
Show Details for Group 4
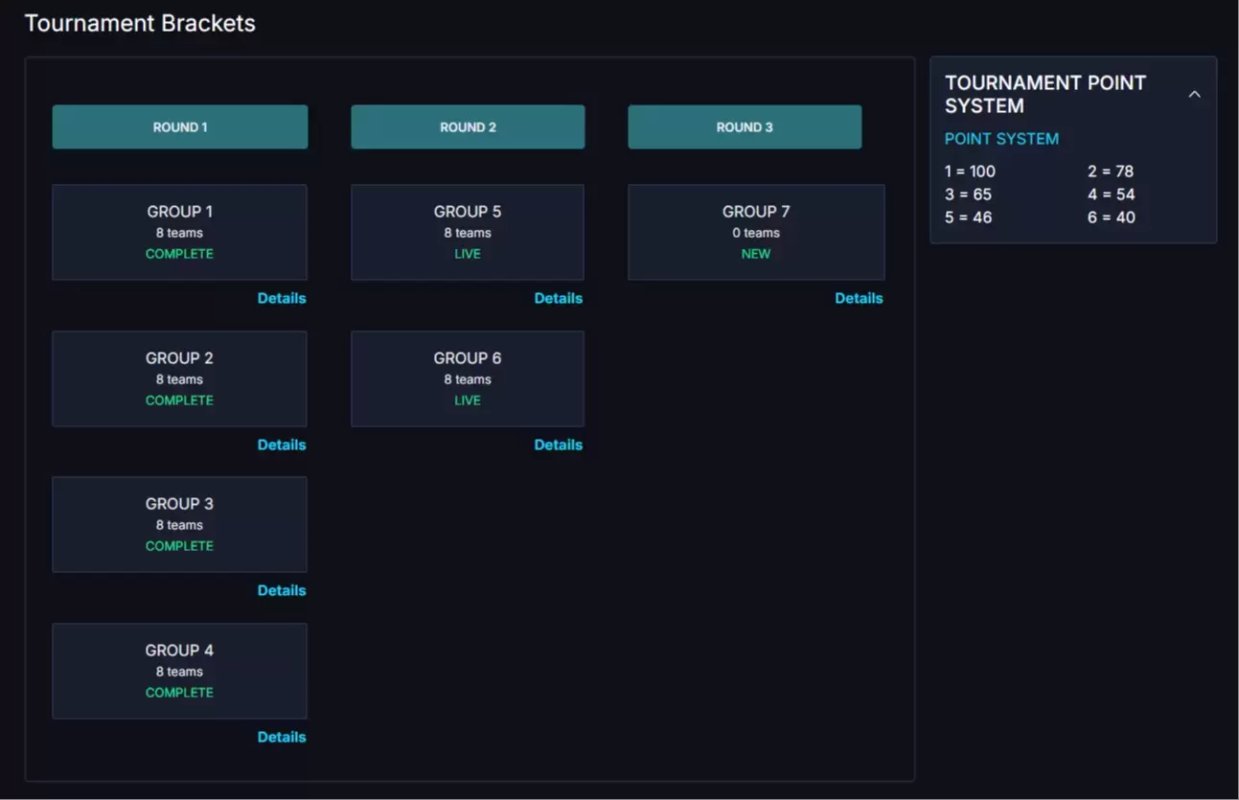282,737
